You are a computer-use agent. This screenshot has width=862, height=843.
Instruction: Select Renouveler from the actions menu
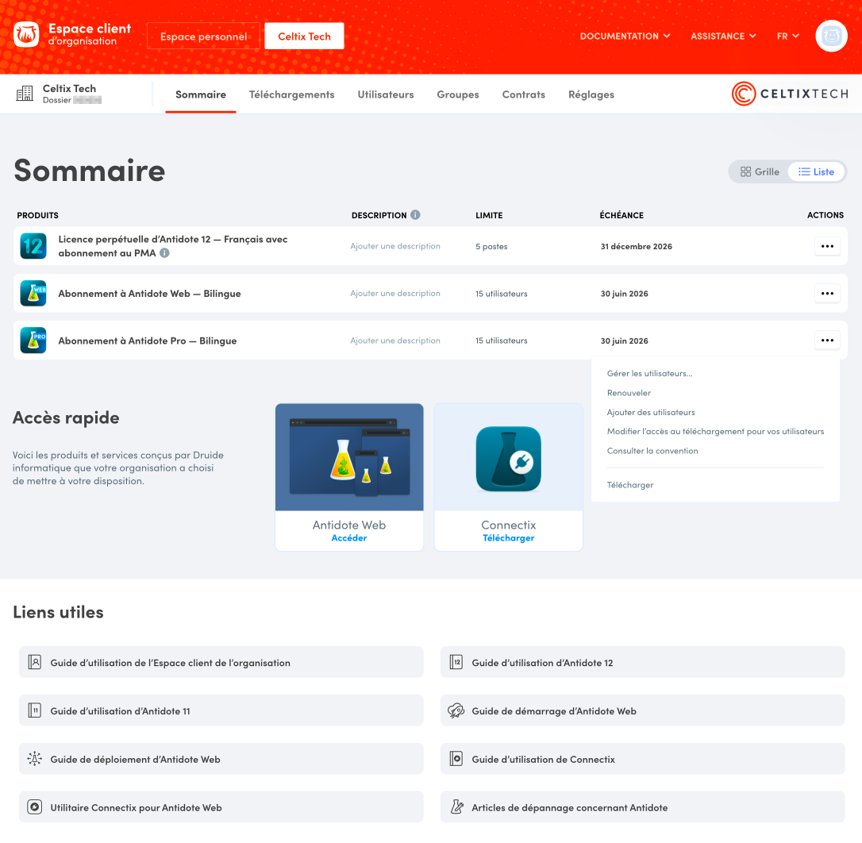pyautogui.click(x=629, y=393)
